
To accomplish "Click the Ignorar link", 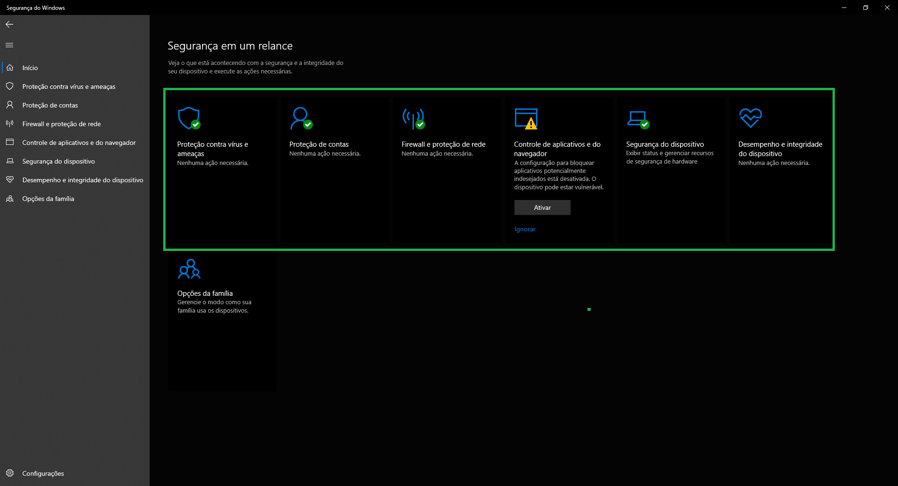I will point(525,229).
